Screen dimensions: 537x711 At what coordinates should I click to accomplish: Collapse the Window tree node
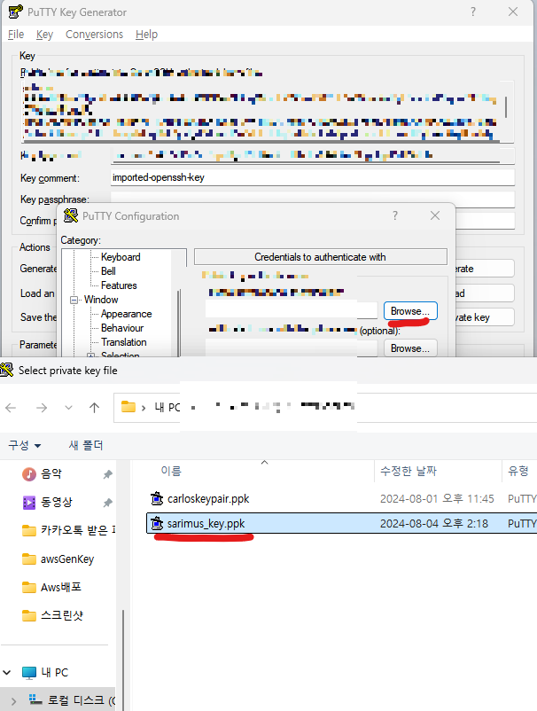click(x=74, y=300)
